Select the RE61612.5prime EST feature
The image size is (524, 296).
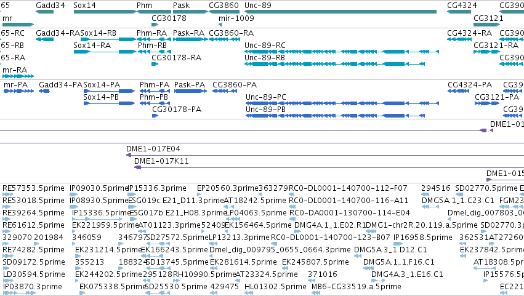point(6,231)
